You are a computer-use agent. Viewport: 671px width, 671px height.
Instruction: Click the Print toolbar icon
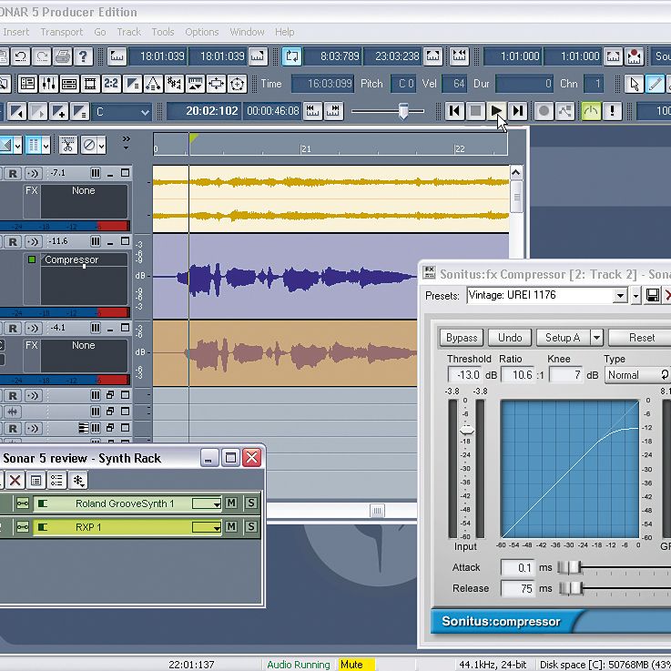point(63,56)
